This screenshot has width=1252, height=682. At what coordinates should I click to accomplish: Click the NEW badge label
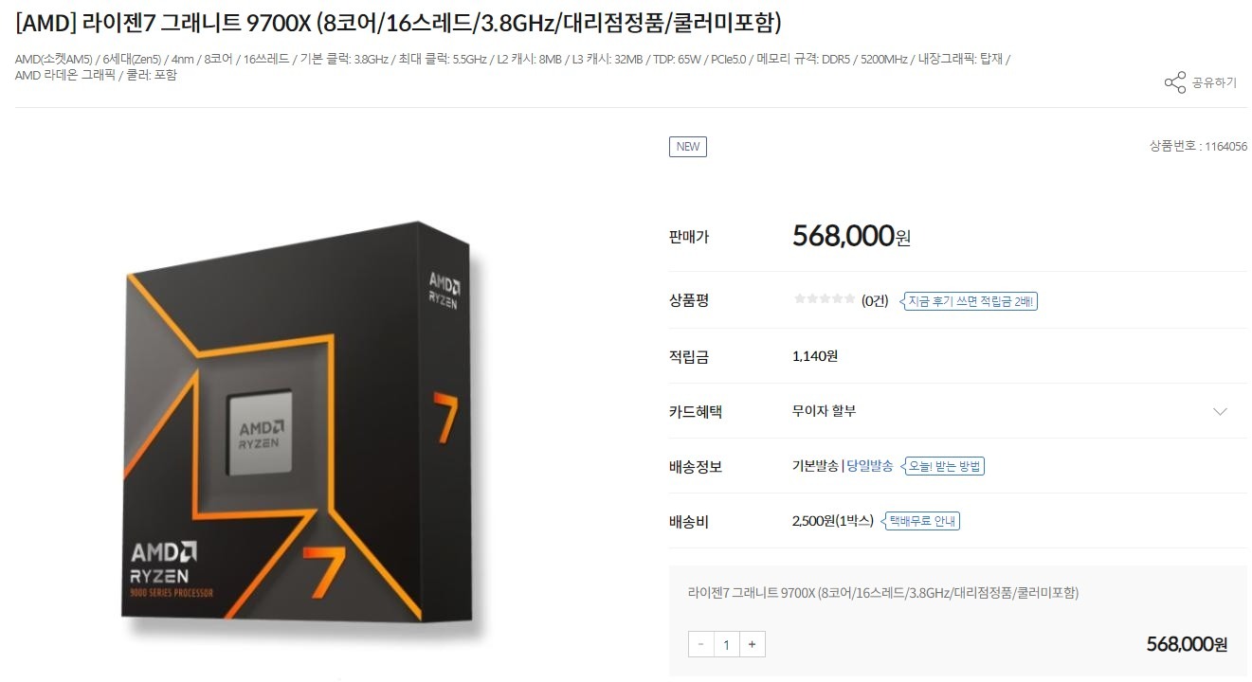tap(688, 147)
